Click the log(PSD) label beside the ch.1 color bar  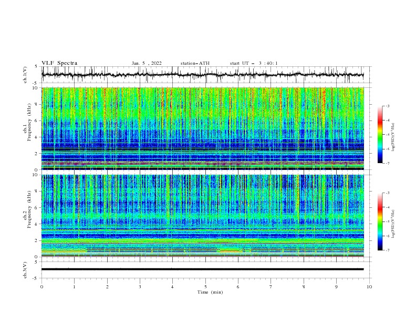pyautogui.click(x=393, y=137)
